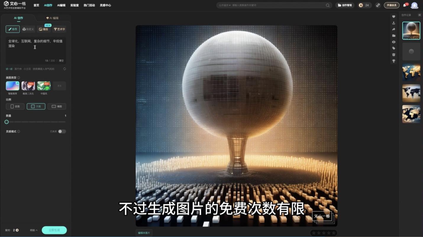The image size is (423, 237).
Task: Download the generated image
Action: click(393, 23)
